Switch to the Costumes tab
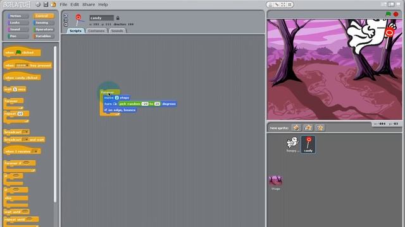This screenshot has width=405, height=227. click(x=96, y=31)
